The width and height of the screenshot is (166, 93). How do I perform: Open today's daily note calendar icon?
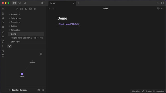point(3,37)
